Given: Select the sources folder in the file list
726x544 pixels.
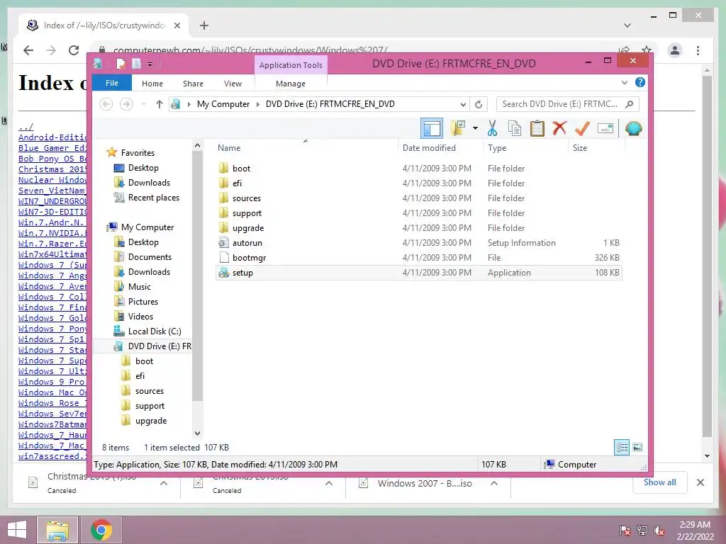Looking at the screenshot, I should (x=418, y=198).
